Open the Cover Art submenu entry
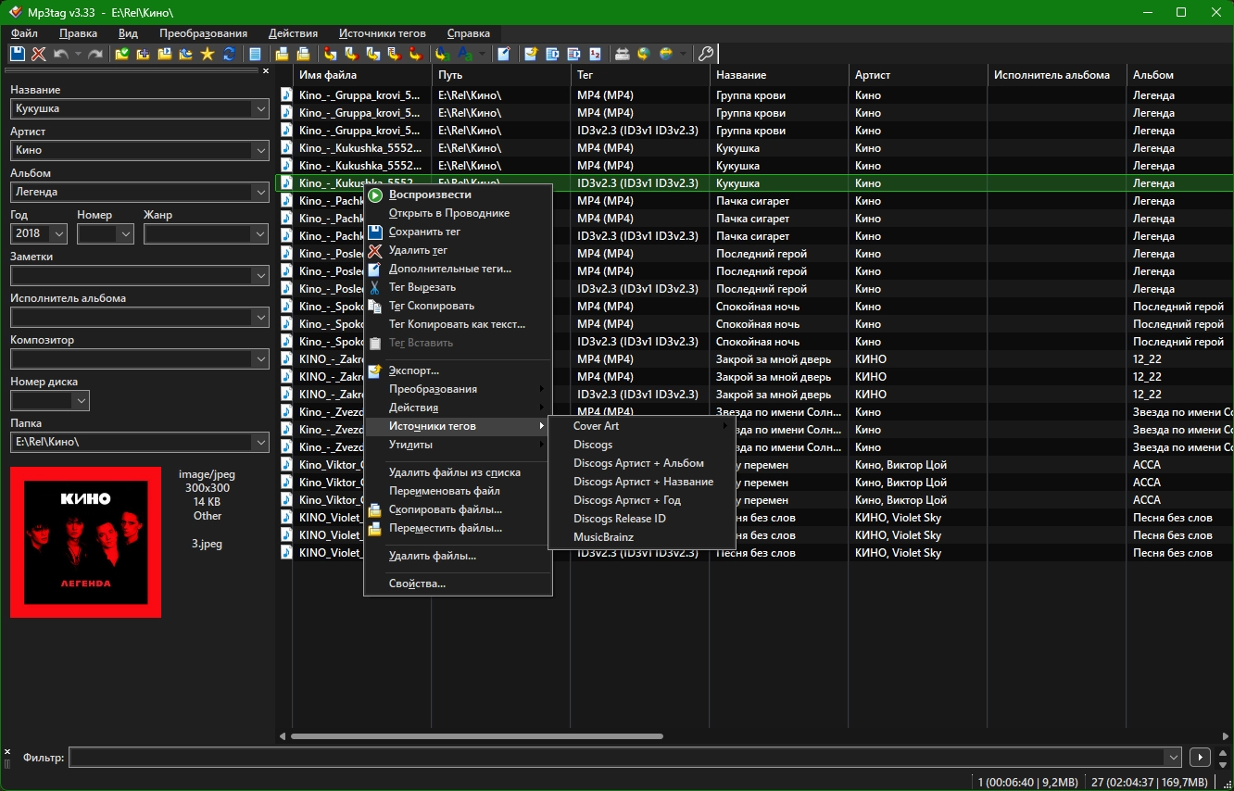This screenshot has width=1234, height=791. pyautogui.click(x=596, y=426)
